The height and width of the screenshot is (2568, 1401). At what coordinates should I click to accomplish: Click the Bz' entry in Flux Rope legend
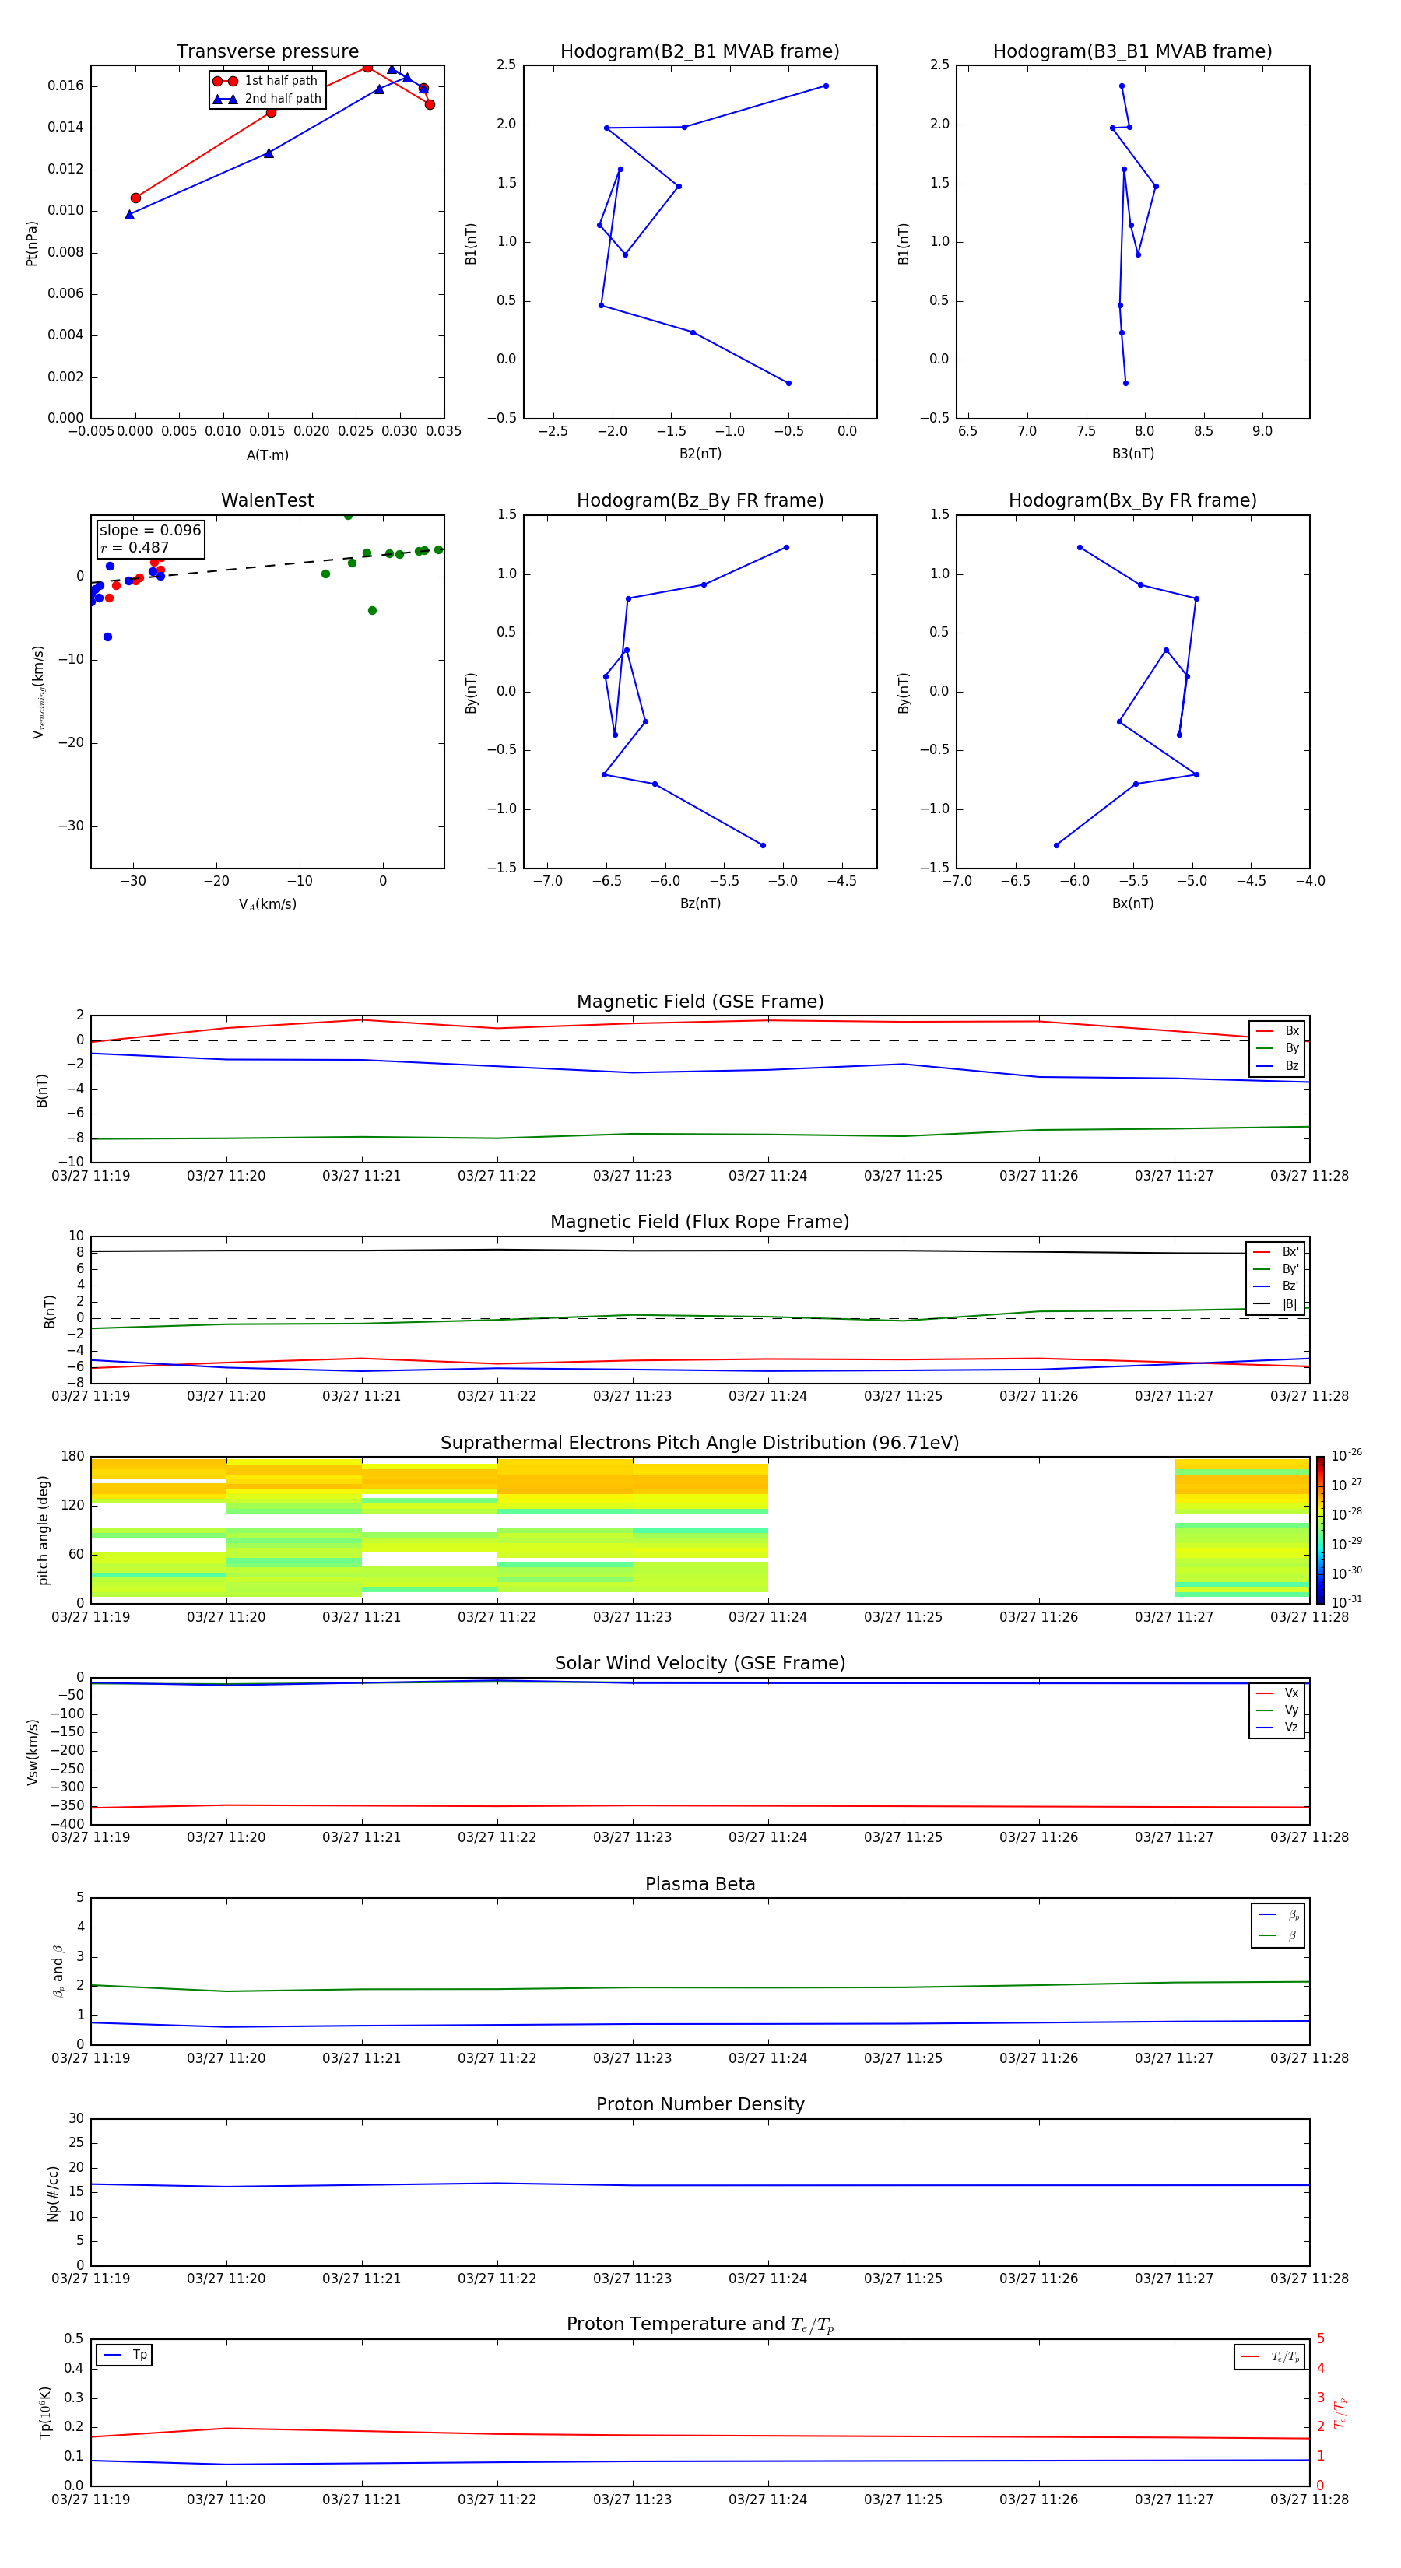(1276, 1286)
